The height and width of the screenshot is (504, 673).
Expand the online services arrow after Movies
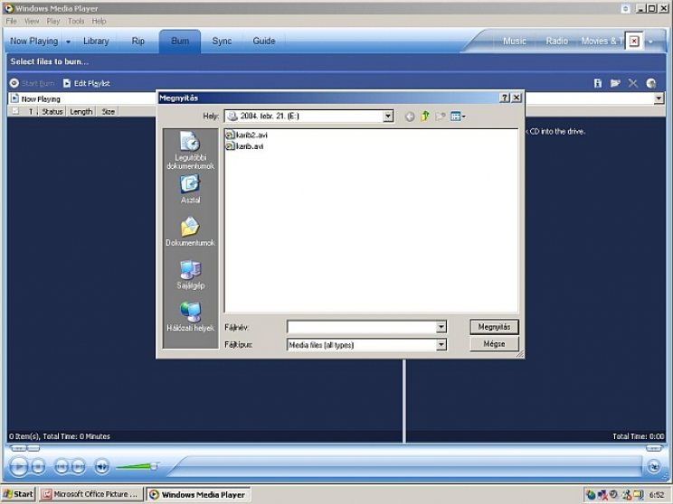click(x=651, y=42)
